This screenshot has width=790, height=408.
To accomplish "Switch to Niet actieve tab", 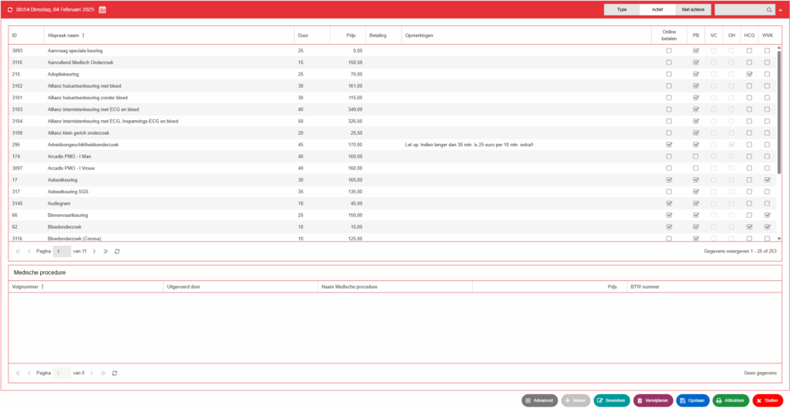I will (693, 9).
